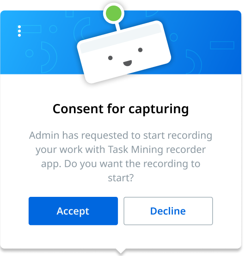Click the outlined rectangle beside the three-dot menu
The width and height of the screenshot is (245, 256).
[31, 29]
